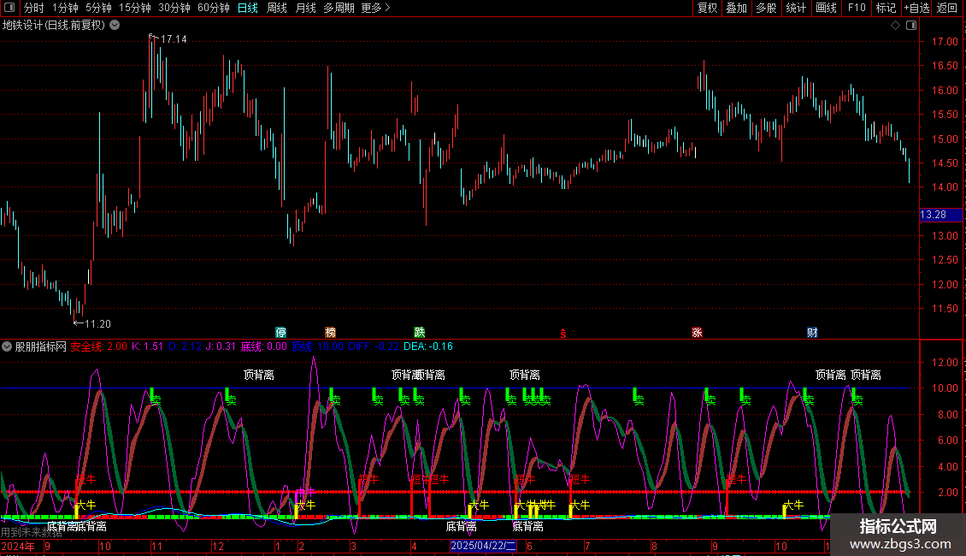Toggle 叠加 overlay mode
This screenshot has width=966, height=556.
[736, 9]
